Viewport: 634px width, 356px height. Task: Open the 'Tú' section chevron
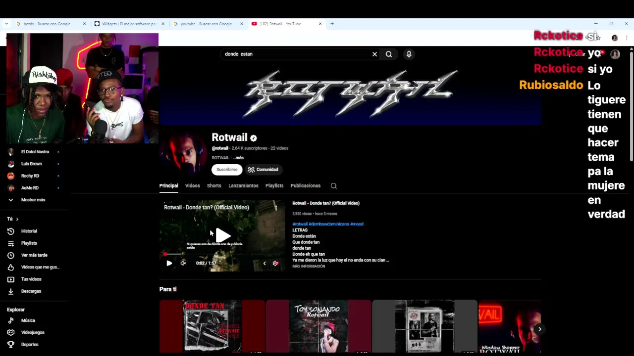[x=17, y=219]
